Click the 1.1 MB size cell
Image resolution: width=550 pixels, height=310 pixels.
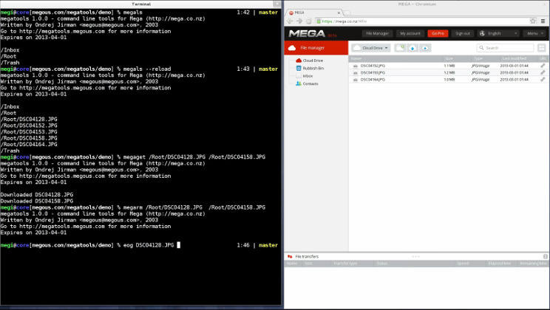449,66
